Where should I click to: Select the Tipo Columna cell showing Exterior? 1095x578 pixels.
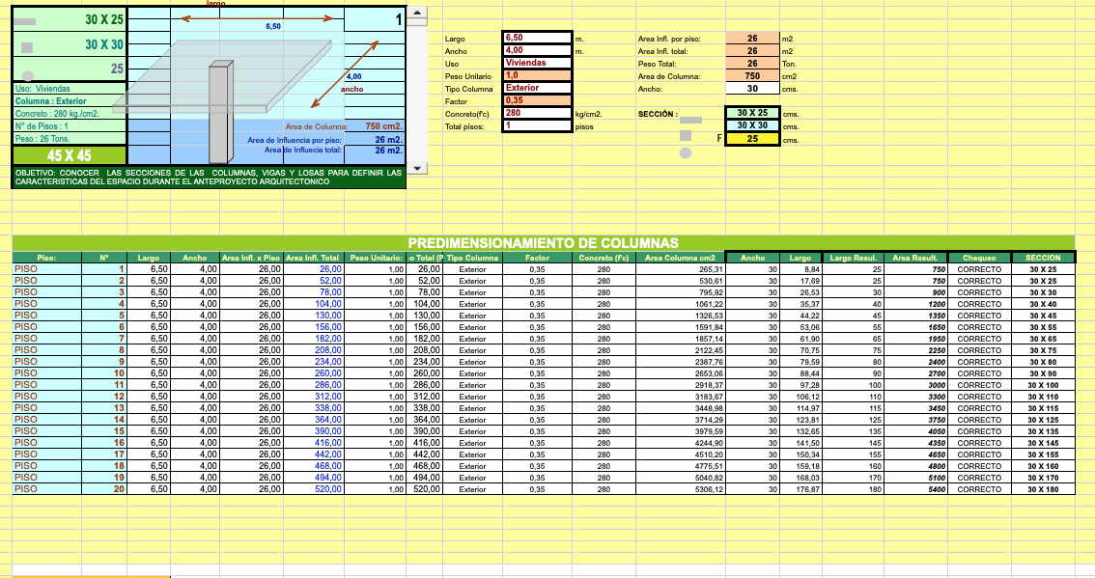point(537,88)
